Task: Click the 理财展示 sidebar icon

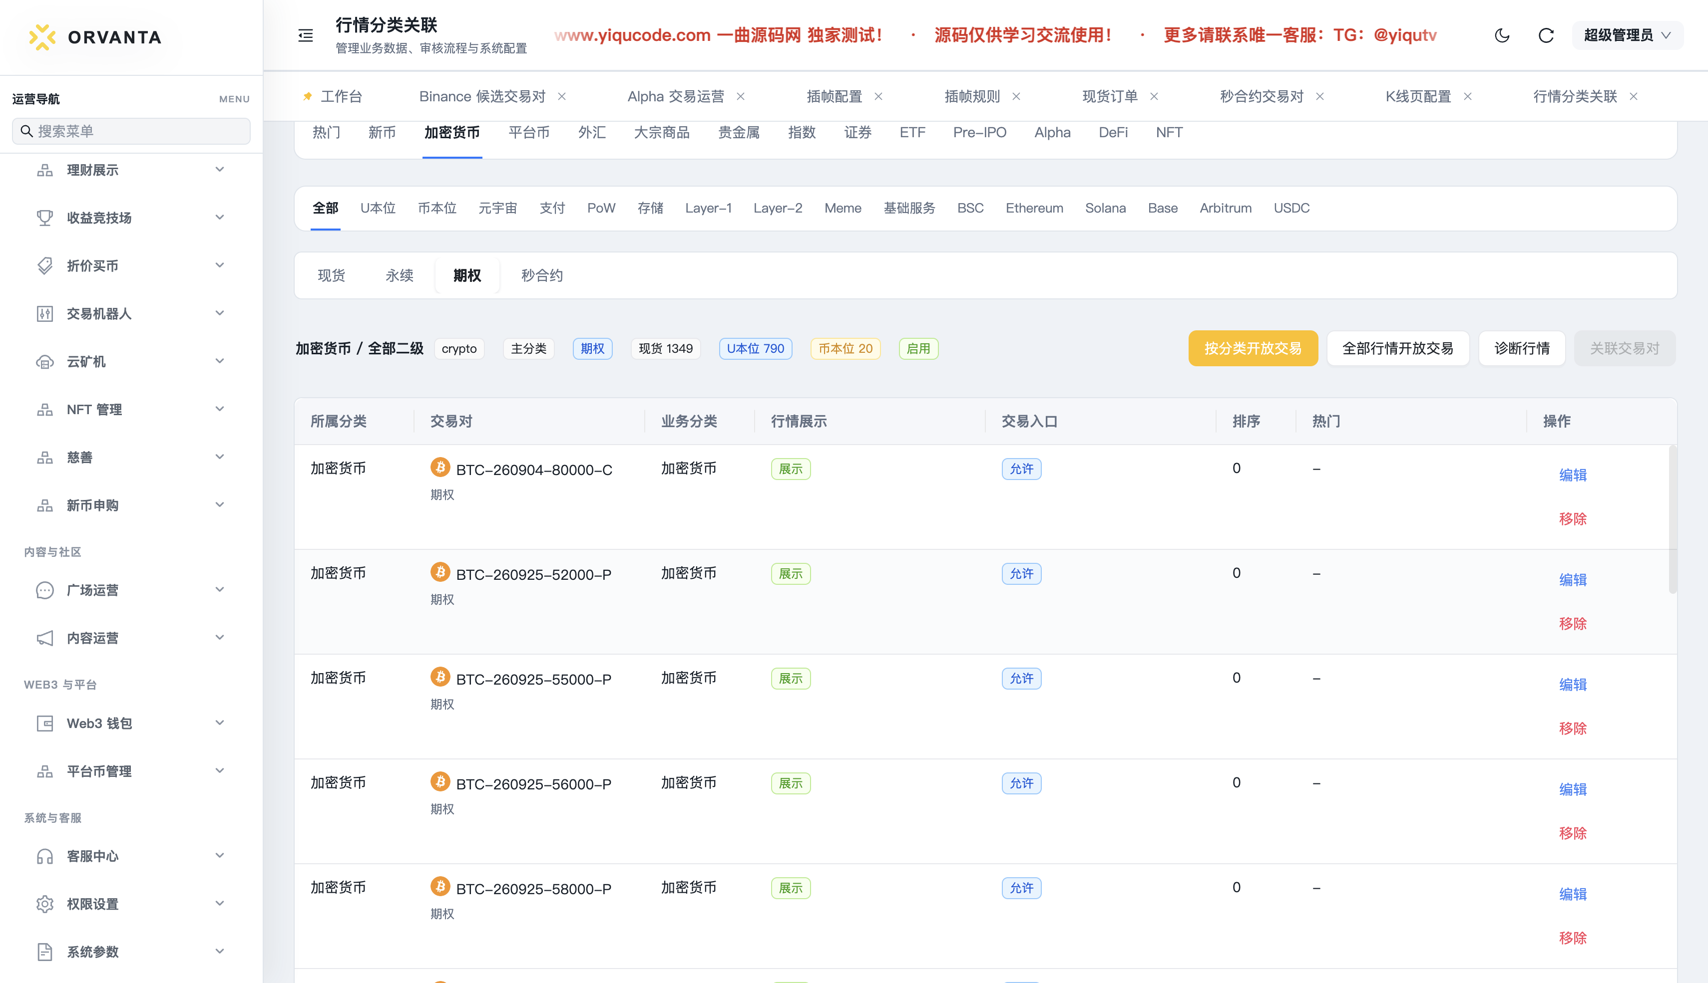Action: coord(44,170)
